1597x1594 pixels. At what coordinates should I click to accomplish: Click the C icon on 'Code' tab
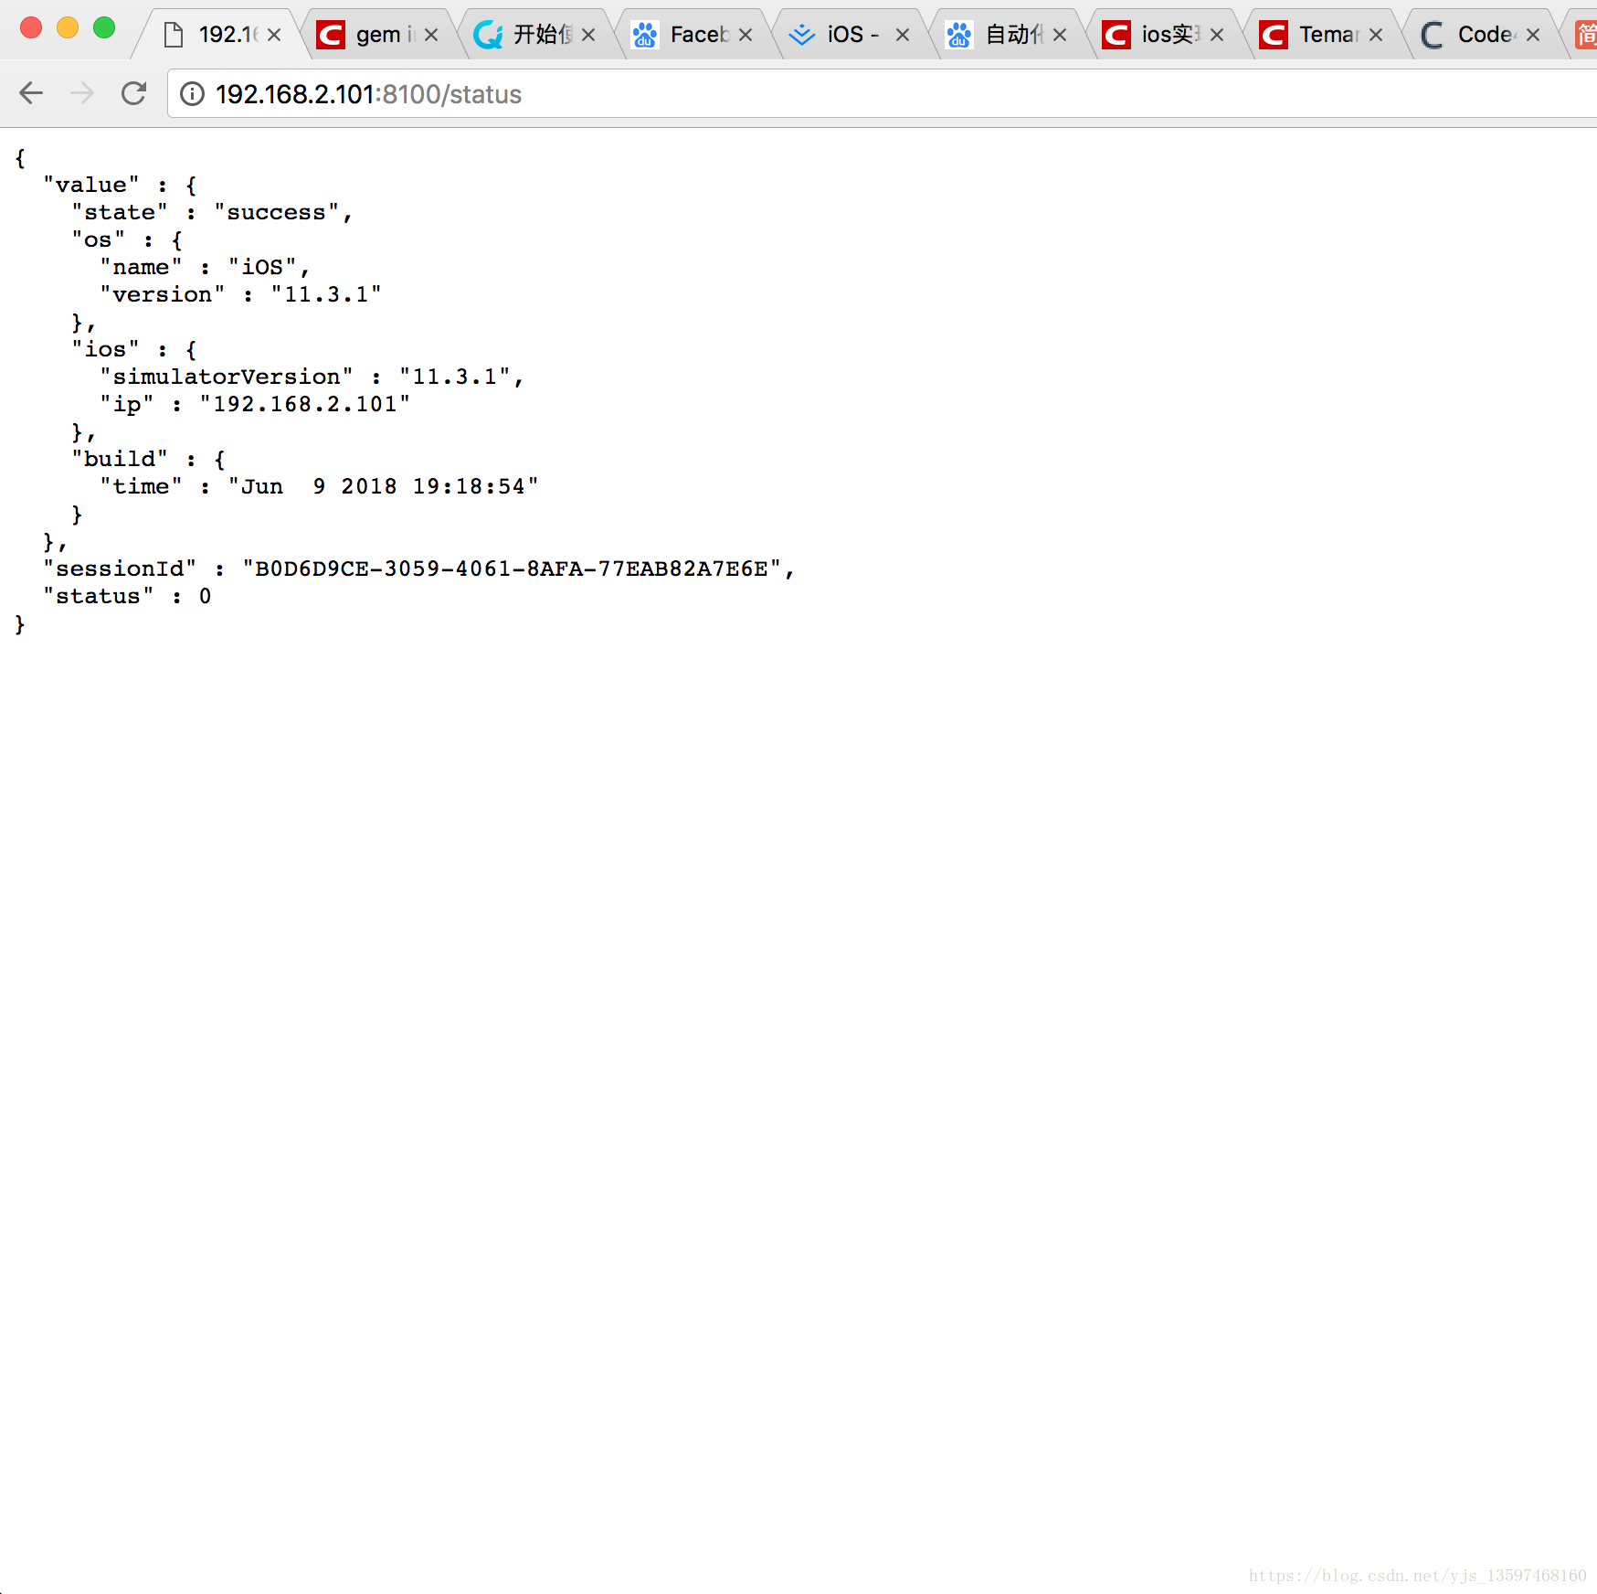[1432, 36]
